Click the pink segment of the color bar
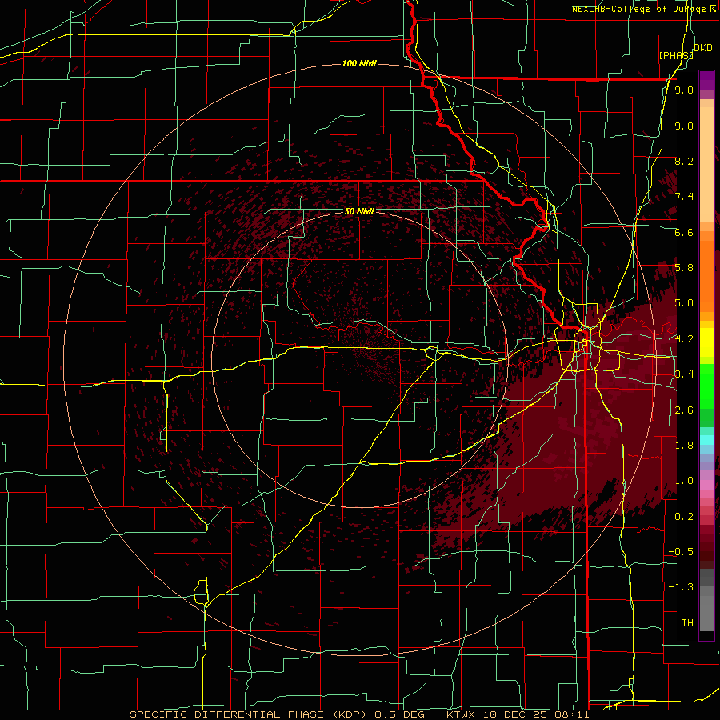The height and width of the screenshot is (720, 720). (706, 485)
